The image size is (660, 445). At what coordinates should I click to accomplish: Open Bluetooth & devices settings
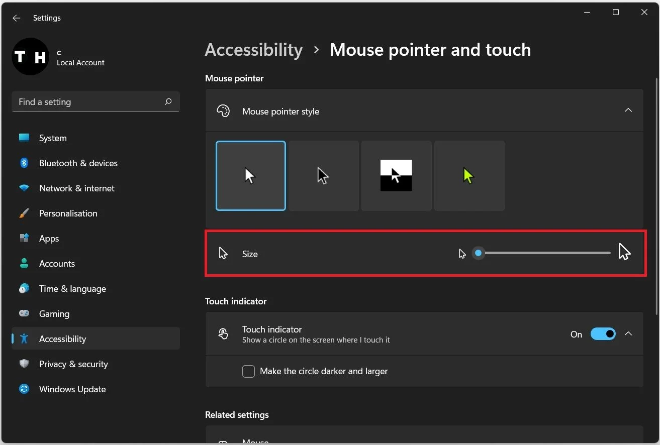pyautogui.click(x=78, y=163)
